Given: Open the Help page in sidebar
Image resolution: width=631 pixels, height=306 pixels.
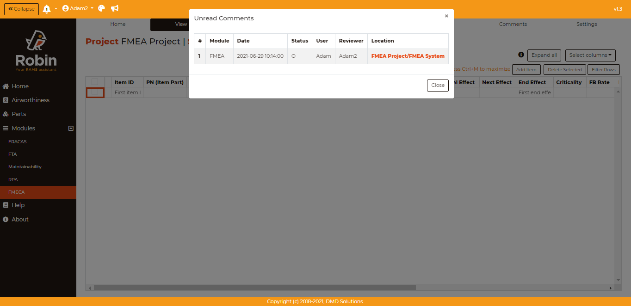Looking at the screenshot, I should [x=18, y=205].
